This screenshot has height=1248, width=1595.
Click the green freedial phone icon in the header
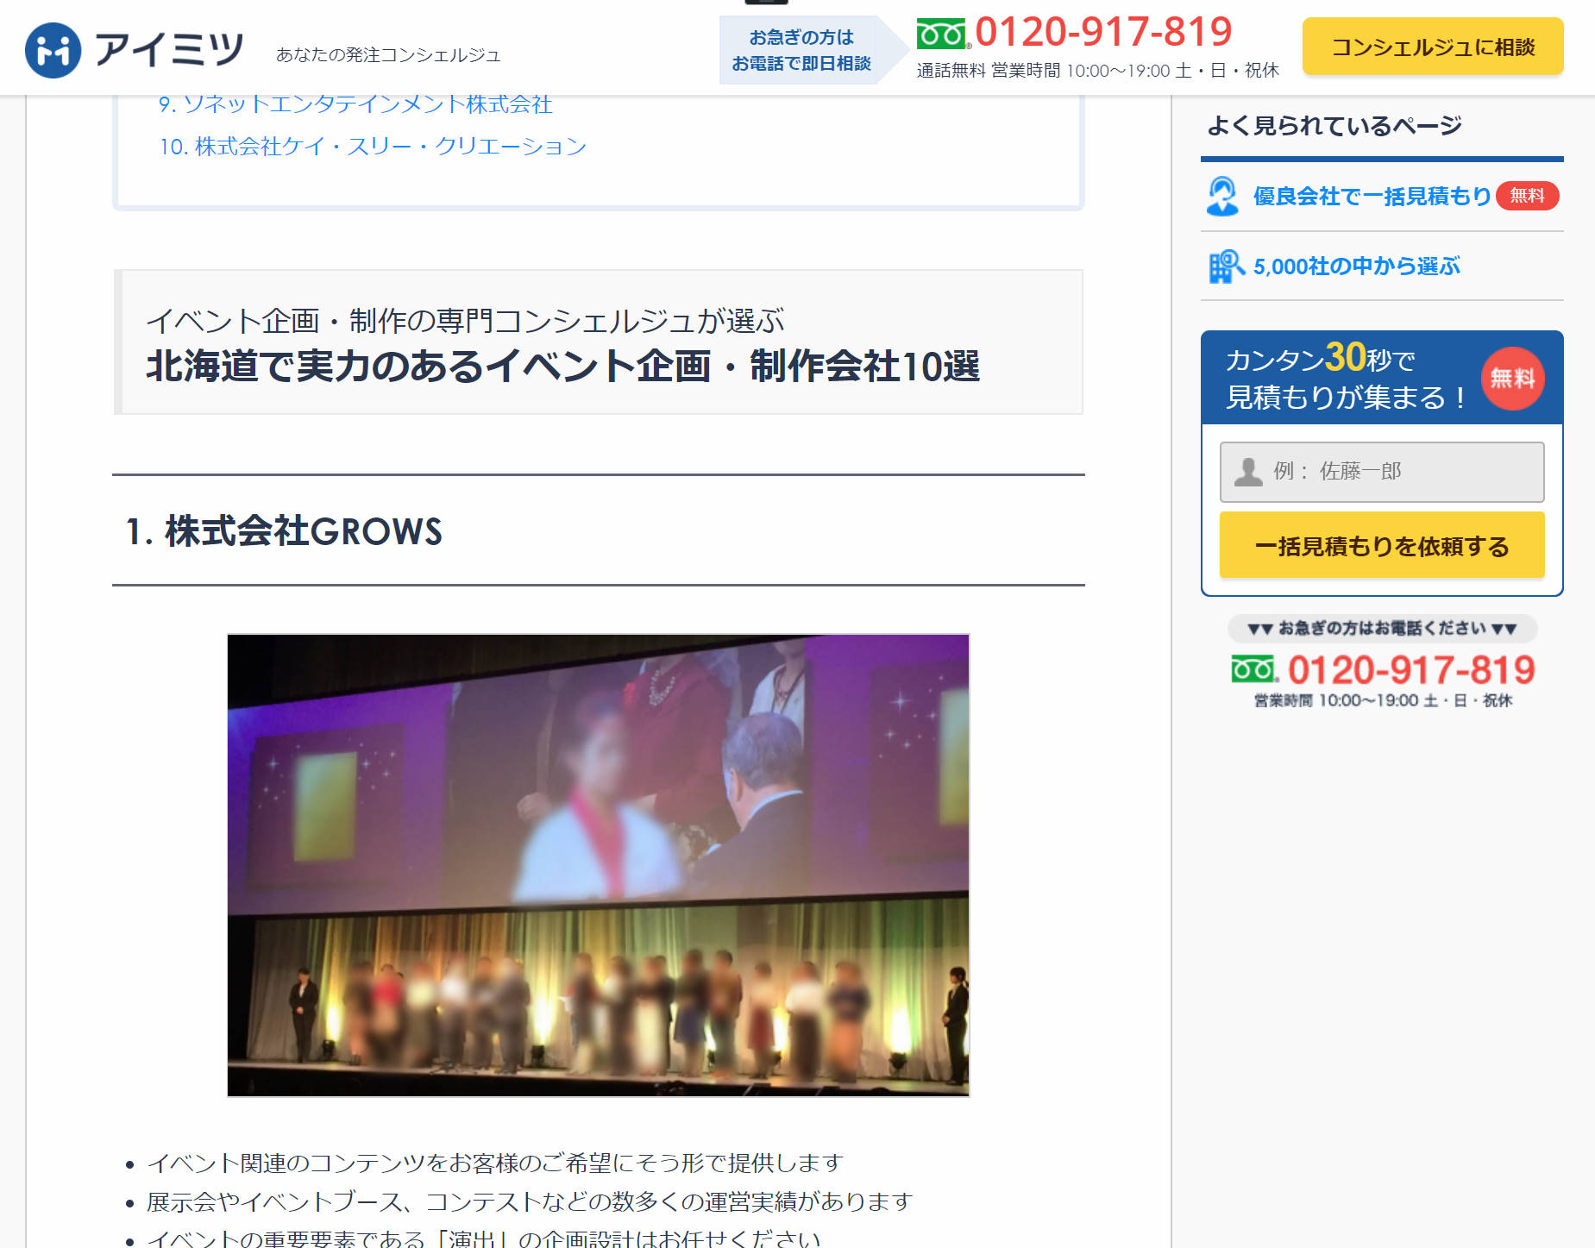click(x=941, y=34)
